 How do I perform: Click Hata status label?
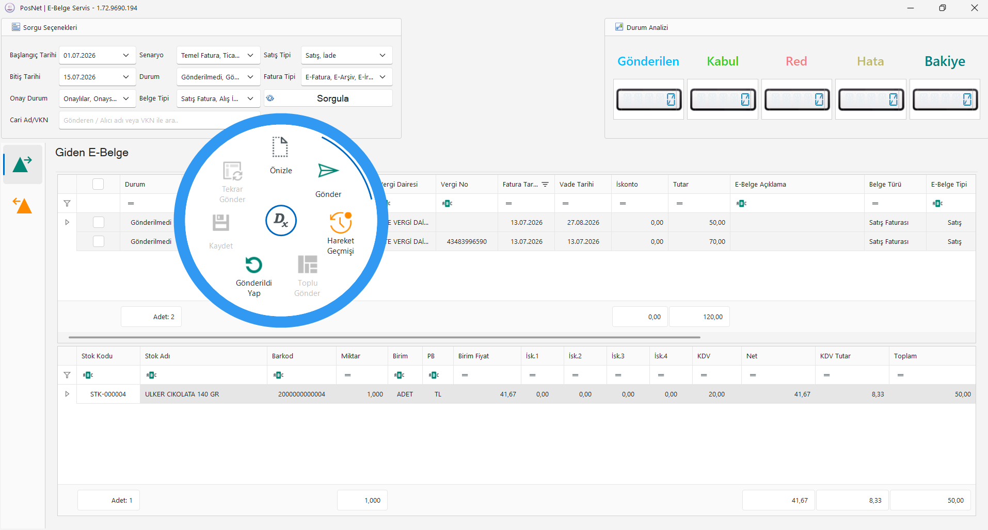tap(871, 61)
